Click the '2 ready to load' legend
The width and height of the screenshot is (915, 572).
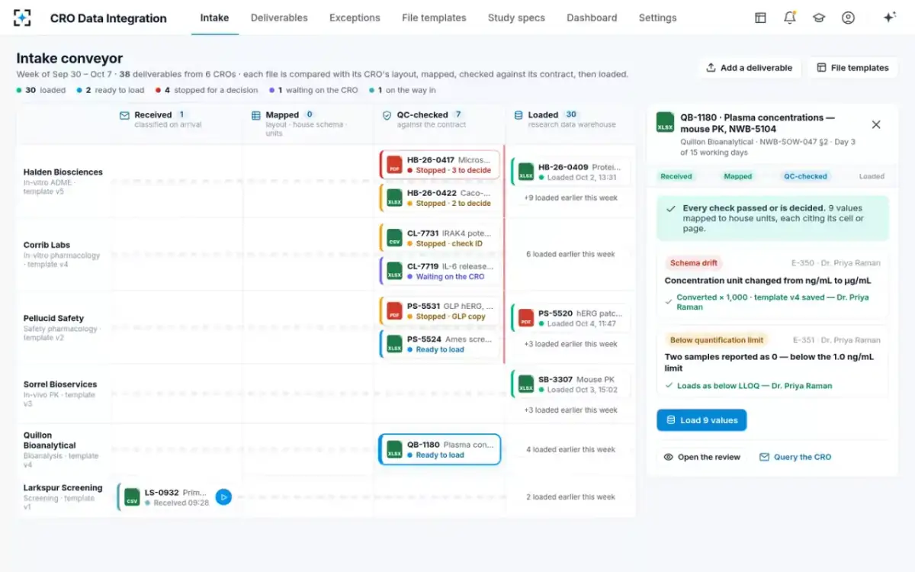tap(111, 90)
